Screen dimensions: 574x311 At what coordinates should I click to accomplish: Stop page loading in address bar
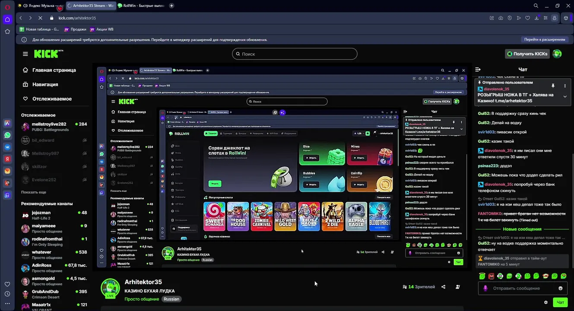(40, 18)
